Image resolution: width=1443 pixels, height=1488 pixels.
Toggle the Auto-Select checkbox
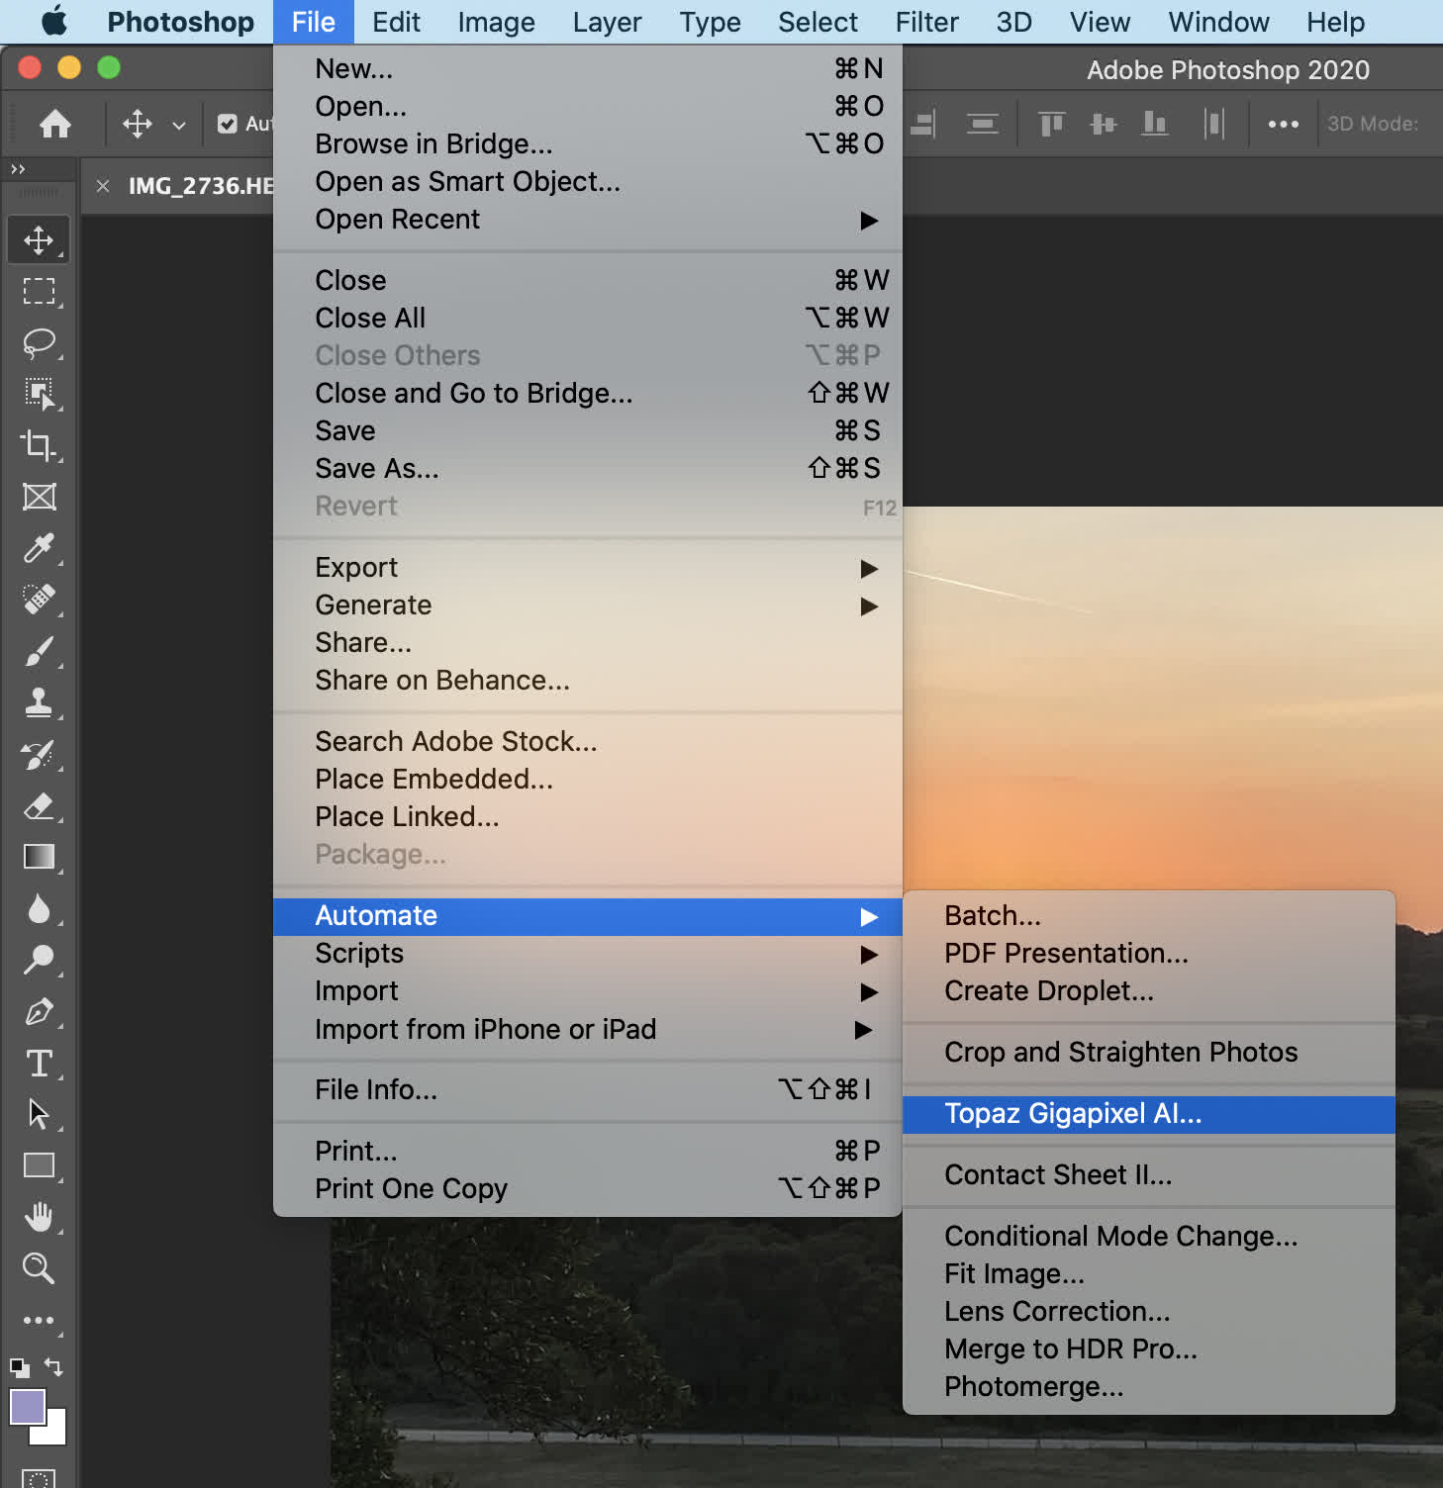coord(228,124)
